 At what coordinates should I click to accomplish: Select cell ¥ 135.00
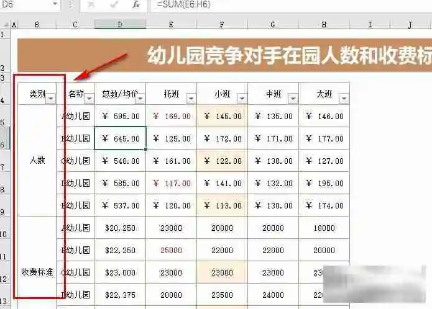pyautogui.click(x=273, y=116)
